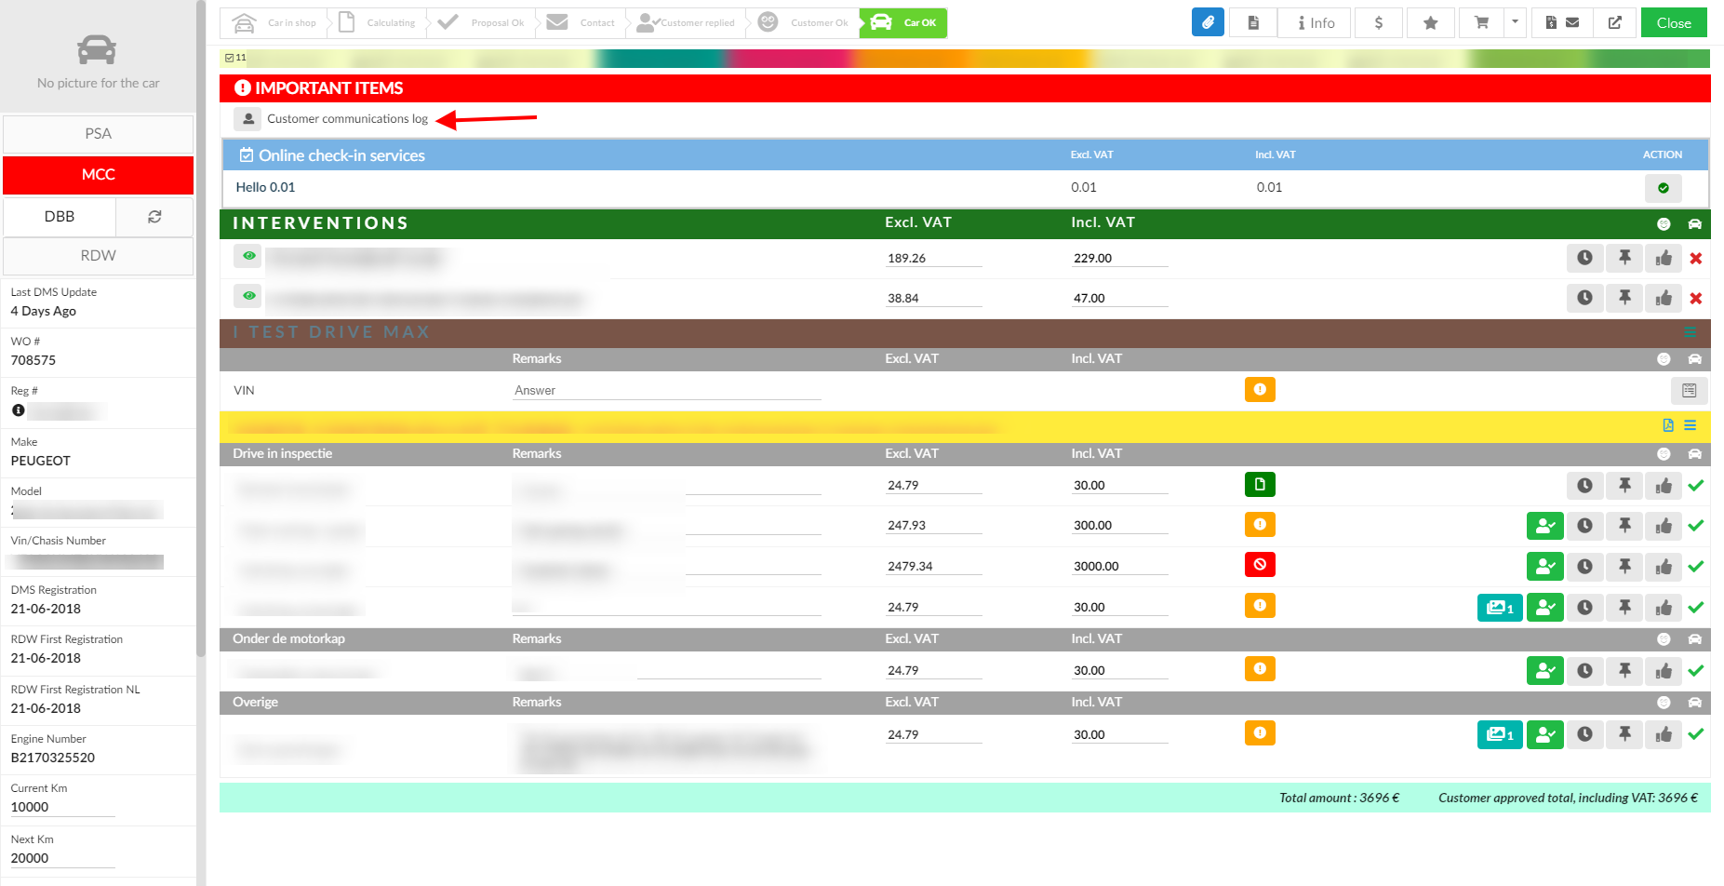Toggle eye icon on the 47.00 intervention

click(x=248, y=296)
